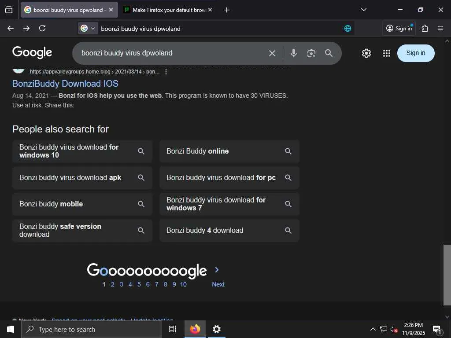The height and width of the screenshot is (338, 451).
Task: Go to results page 3
Action: [x=122, y=284]
